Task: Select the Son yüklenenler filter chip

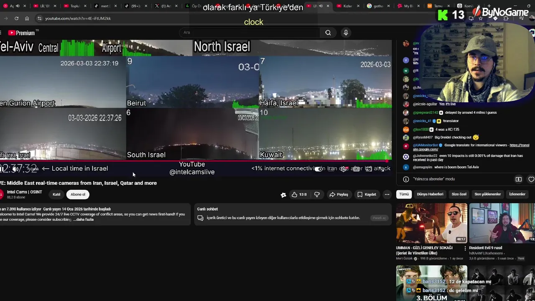Action: click(x=487, y=194)
